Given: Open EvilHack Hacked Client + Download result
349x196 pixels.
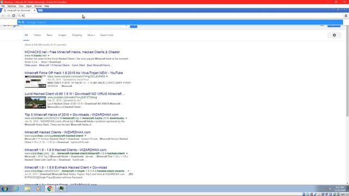Looking at the screenshot, I should (x=66, y=167).
